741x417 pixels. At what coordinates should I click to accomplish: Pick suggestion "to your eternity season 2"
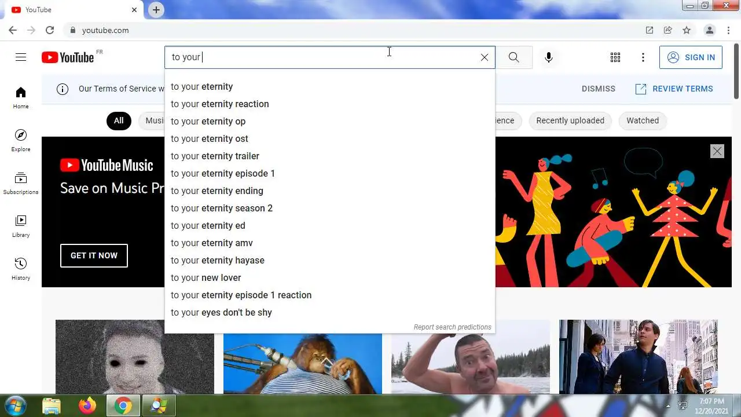tap(330, 208)
